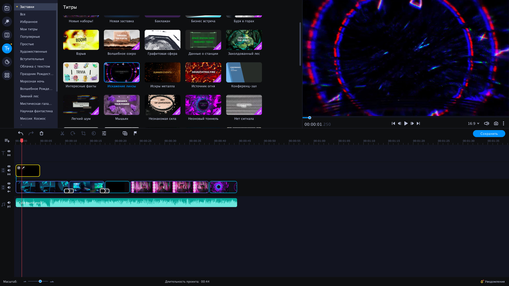Open the 16:9 aspect ratio dropdown
This screenshot has height=286, width=509.
click(x=473, y=123)
